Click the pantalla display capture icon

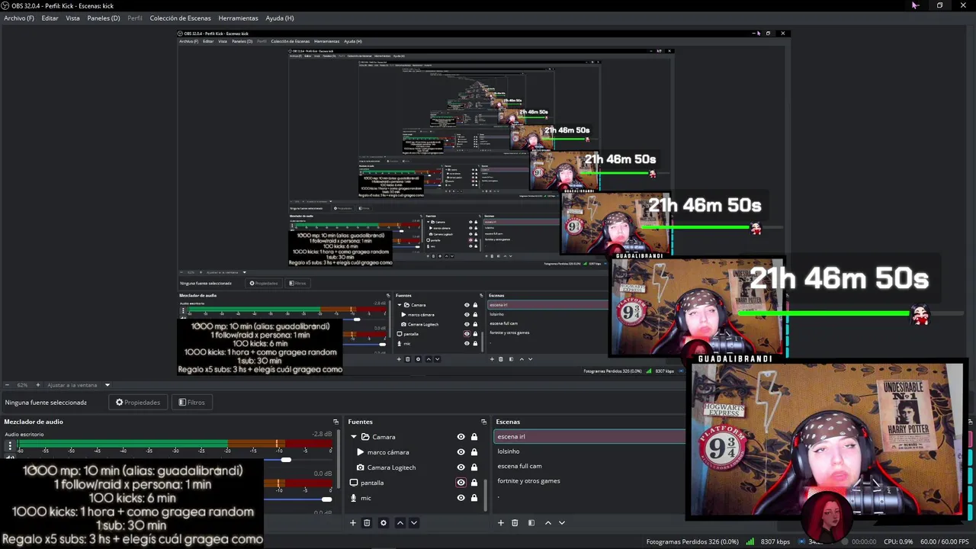354,483
